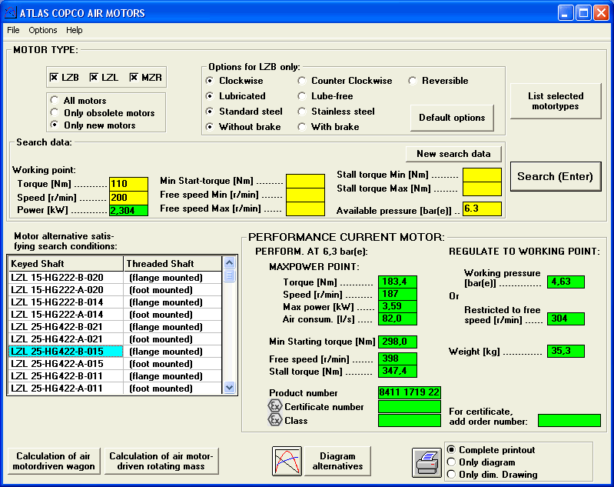Click the Default options button
The image size is (614, 487).
pos(452,118)
